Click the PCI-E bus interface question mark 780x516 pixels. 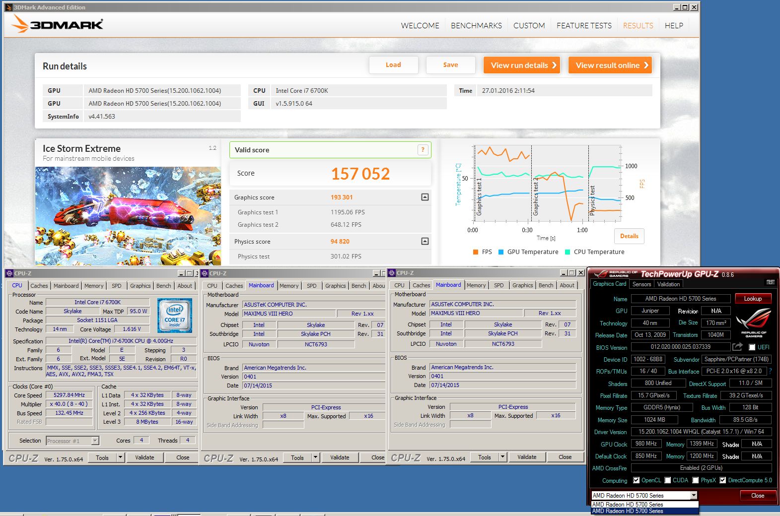(x=770, y=371)
